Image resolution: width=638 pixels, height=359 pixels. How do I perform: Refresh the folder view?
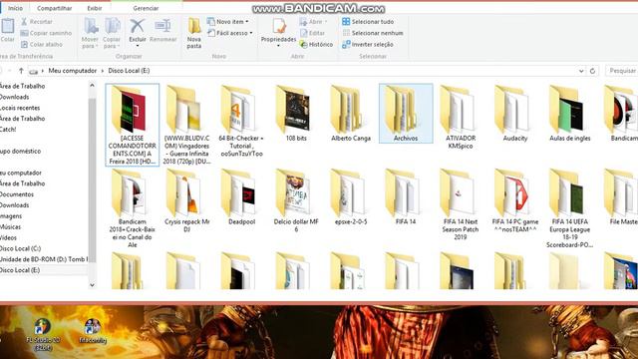coord(592,71)
